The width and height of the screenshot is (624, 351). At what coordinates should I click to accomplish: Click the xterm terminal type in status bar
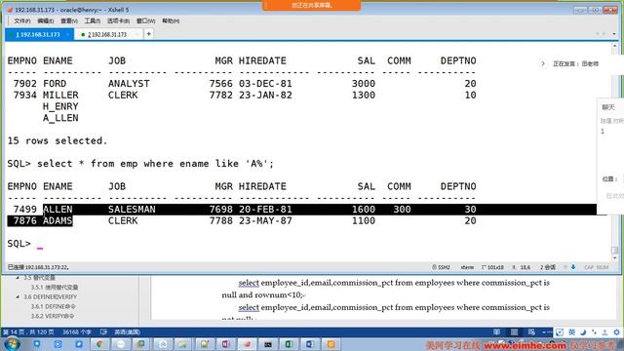point(467,267)
